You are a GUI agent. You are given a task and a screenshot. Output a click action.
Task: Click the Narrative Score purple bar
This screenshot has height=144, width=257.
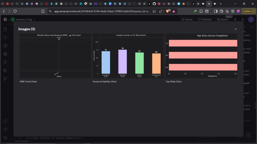click(x=122, y=62)
